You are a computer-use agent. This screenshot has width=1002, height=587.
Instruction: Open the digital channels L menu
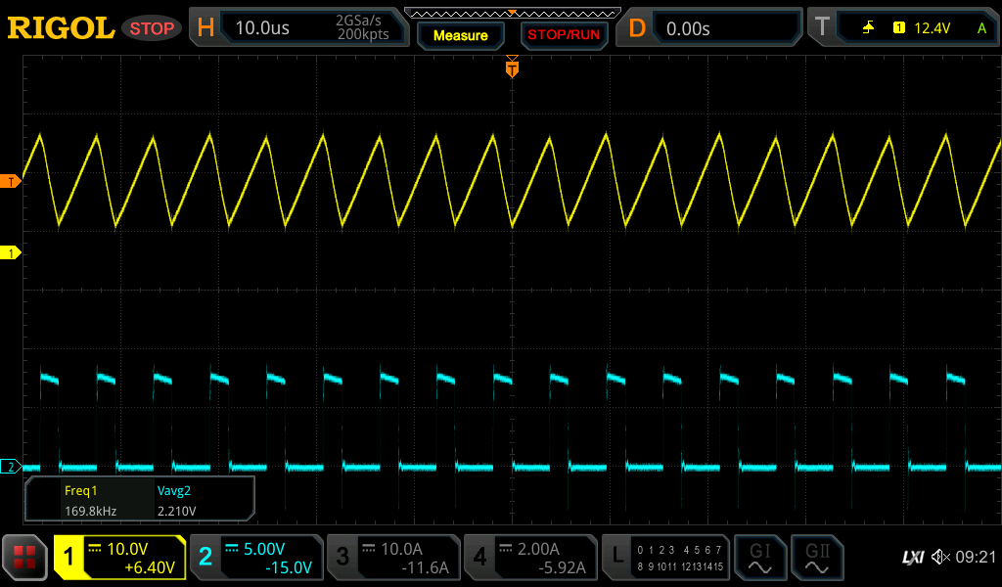pyautogui.click(x=618, y=558)
